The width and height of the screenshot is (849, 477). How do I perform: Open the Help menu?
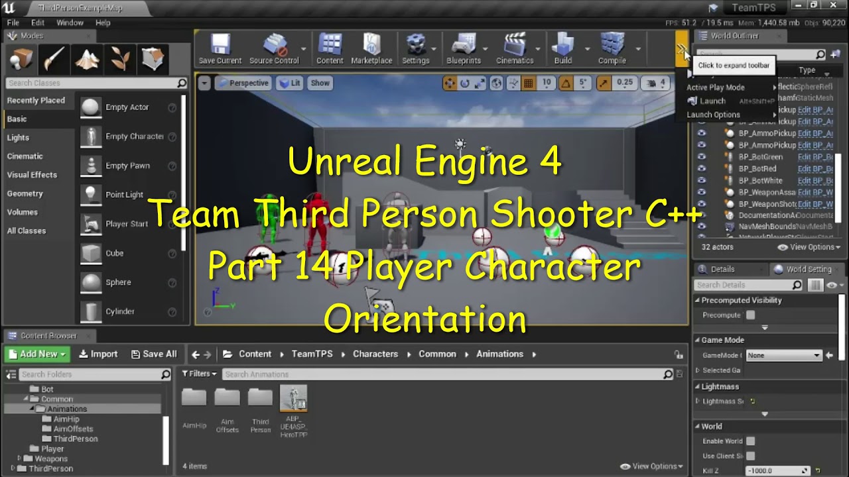[x=103, y=23]
